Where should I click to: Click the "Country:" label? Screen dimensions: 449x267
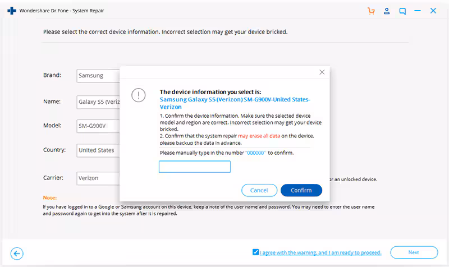pos(54,150)
